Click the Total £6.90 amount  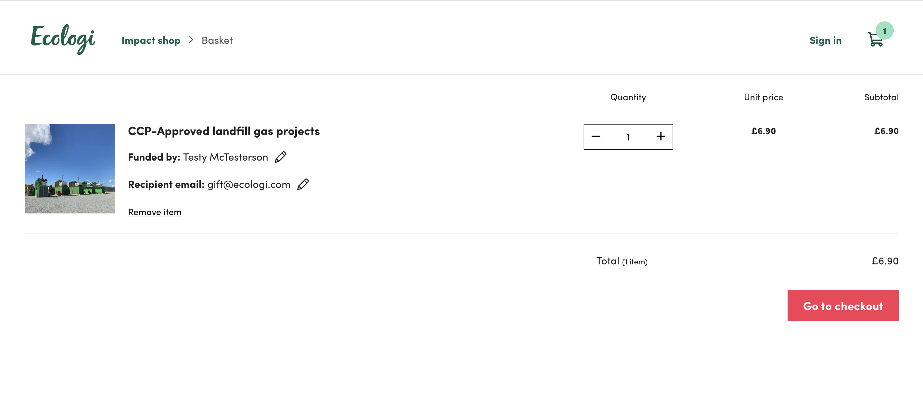[x=885, y=261]
